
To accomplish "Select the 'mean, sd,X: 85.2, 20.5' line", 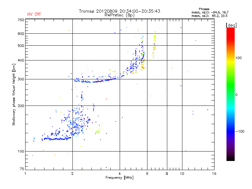I will (209, 16).
